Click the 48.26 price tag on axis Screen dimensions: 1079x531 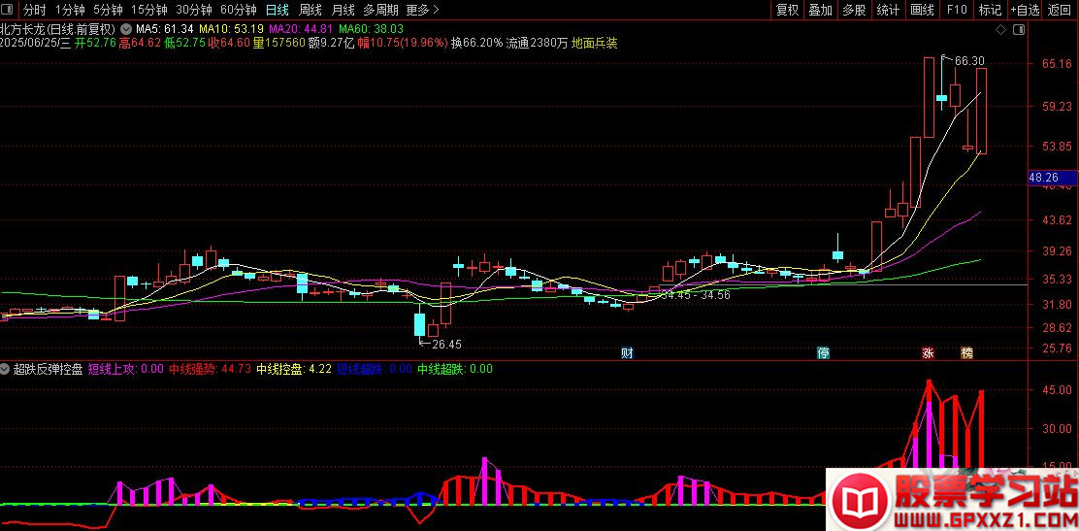[1052, 178]
